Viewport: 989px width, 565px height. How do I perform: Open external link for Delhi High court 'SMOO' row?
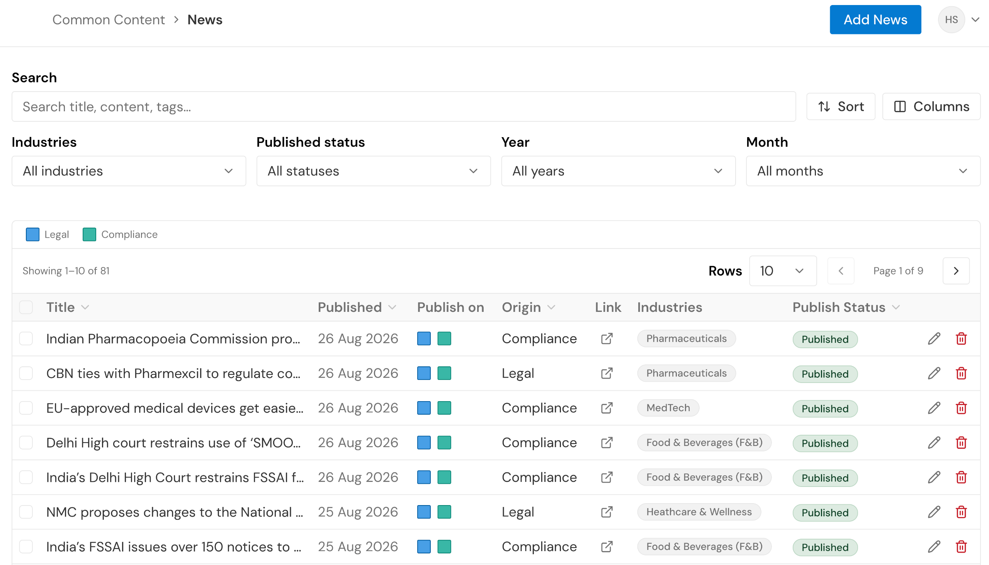(x=607, y=442)
